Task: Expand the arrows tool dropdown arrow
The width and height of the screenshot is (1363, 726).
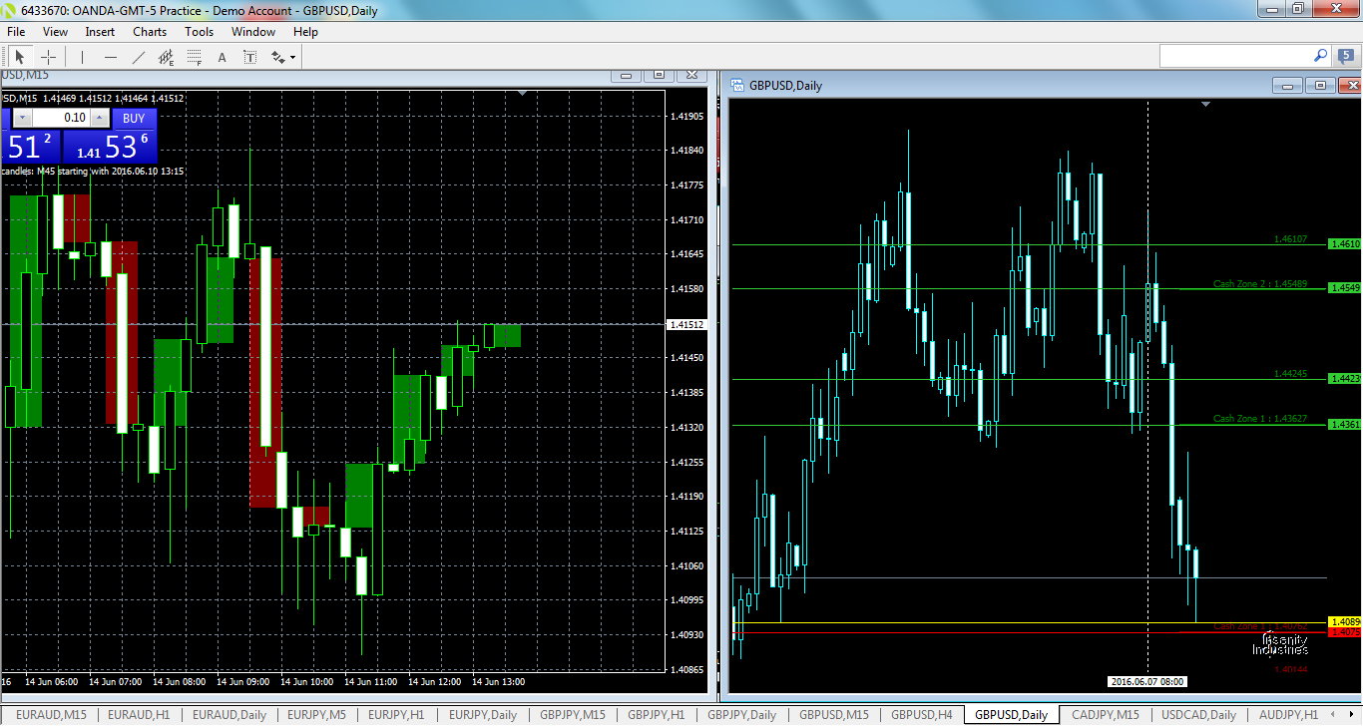Action: [293, 57]
